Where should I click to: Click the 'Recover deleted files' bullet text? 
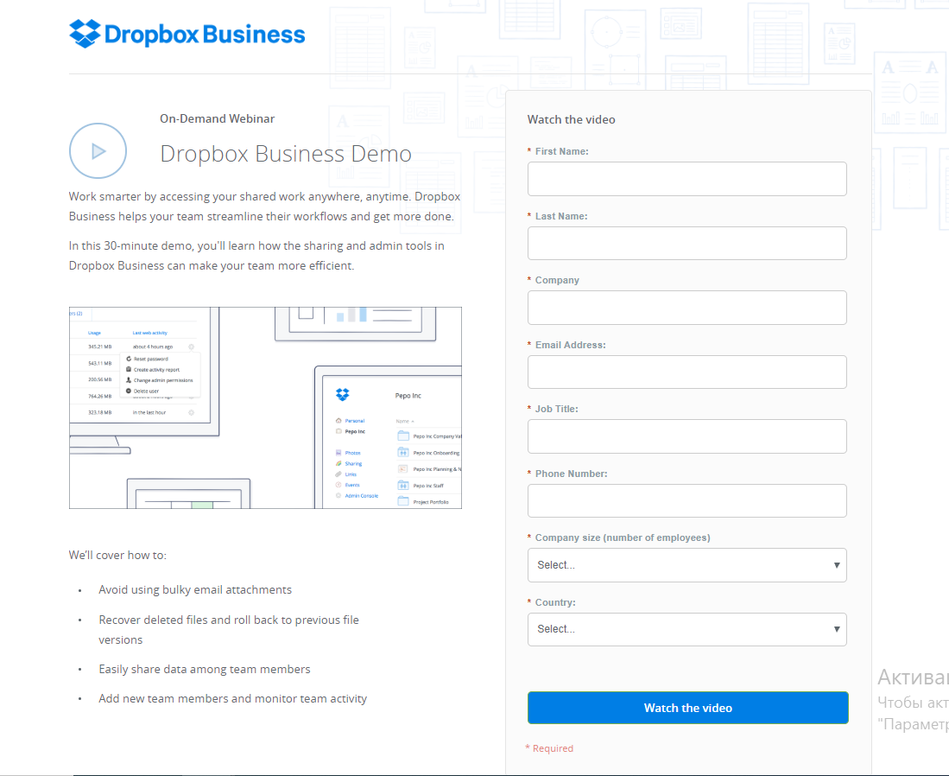(x=229, y=630)
